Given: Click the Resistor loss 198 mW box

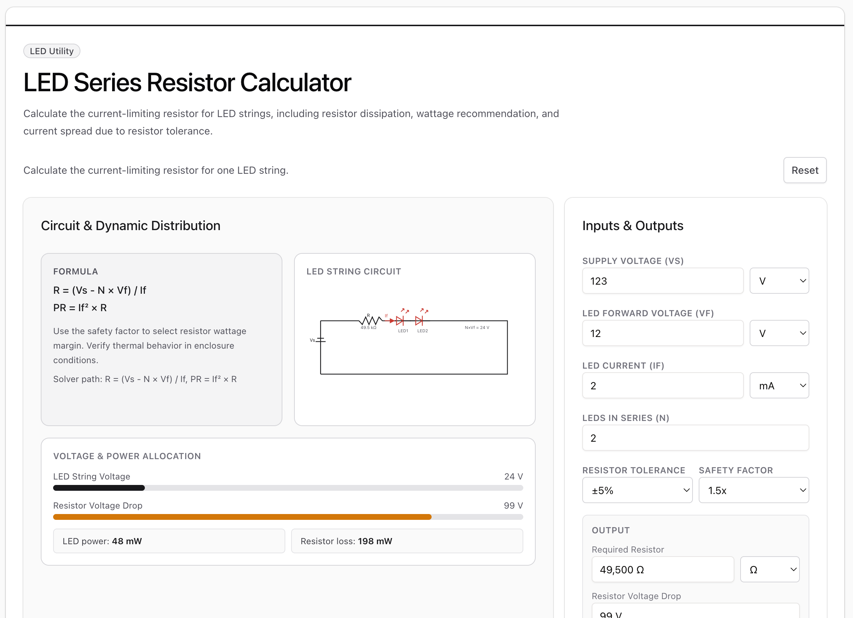Looking at the screenshot, I should tap(407, 541).
